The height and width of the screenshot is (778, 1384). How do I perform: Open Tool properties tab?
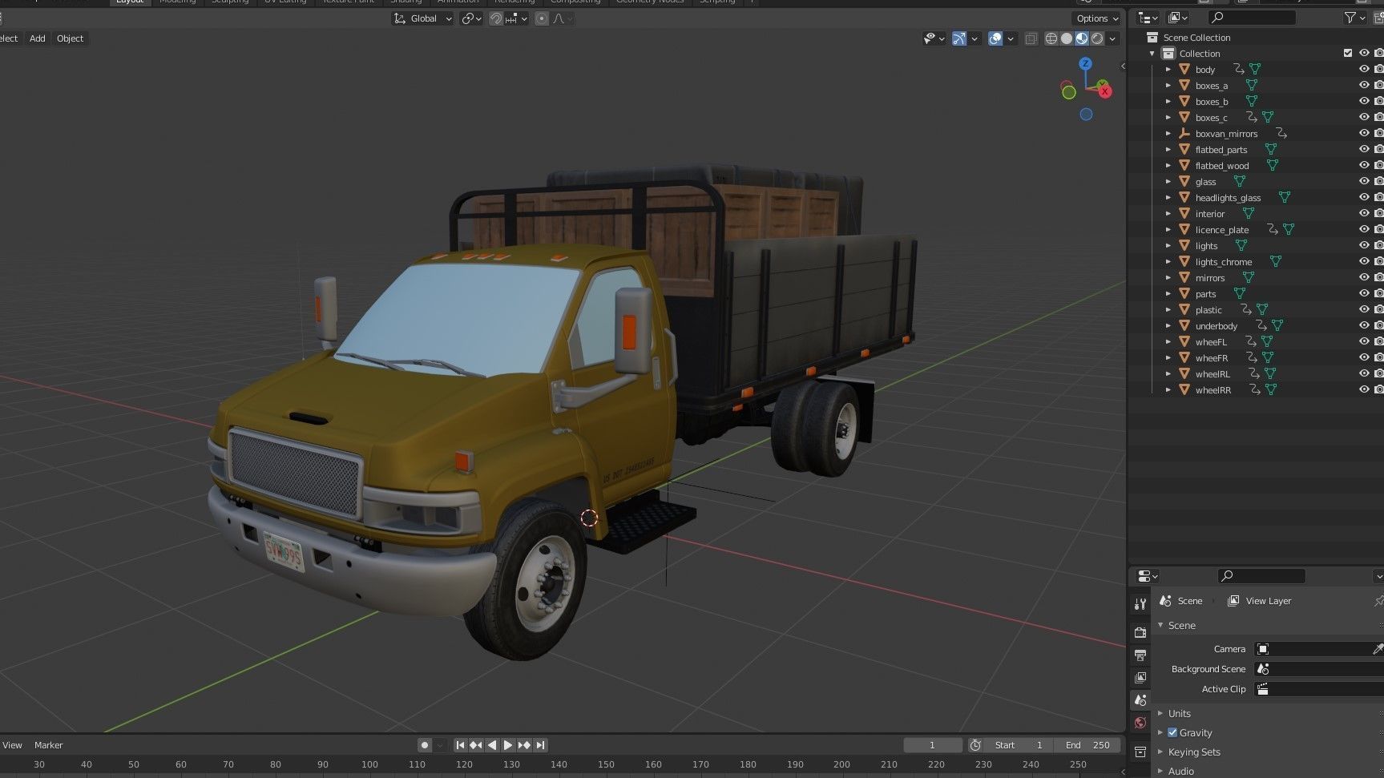(1140, 604)
